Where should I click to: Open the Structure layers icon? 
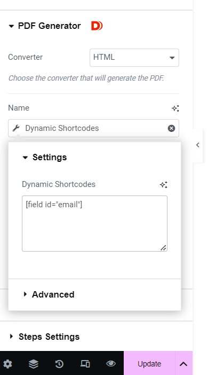(x=34, y=364)
